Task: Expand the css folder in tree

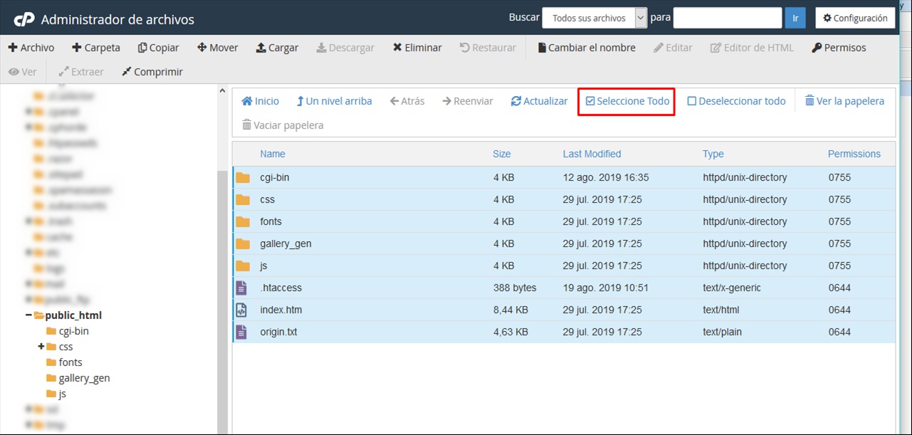Action: pos(41,347)
